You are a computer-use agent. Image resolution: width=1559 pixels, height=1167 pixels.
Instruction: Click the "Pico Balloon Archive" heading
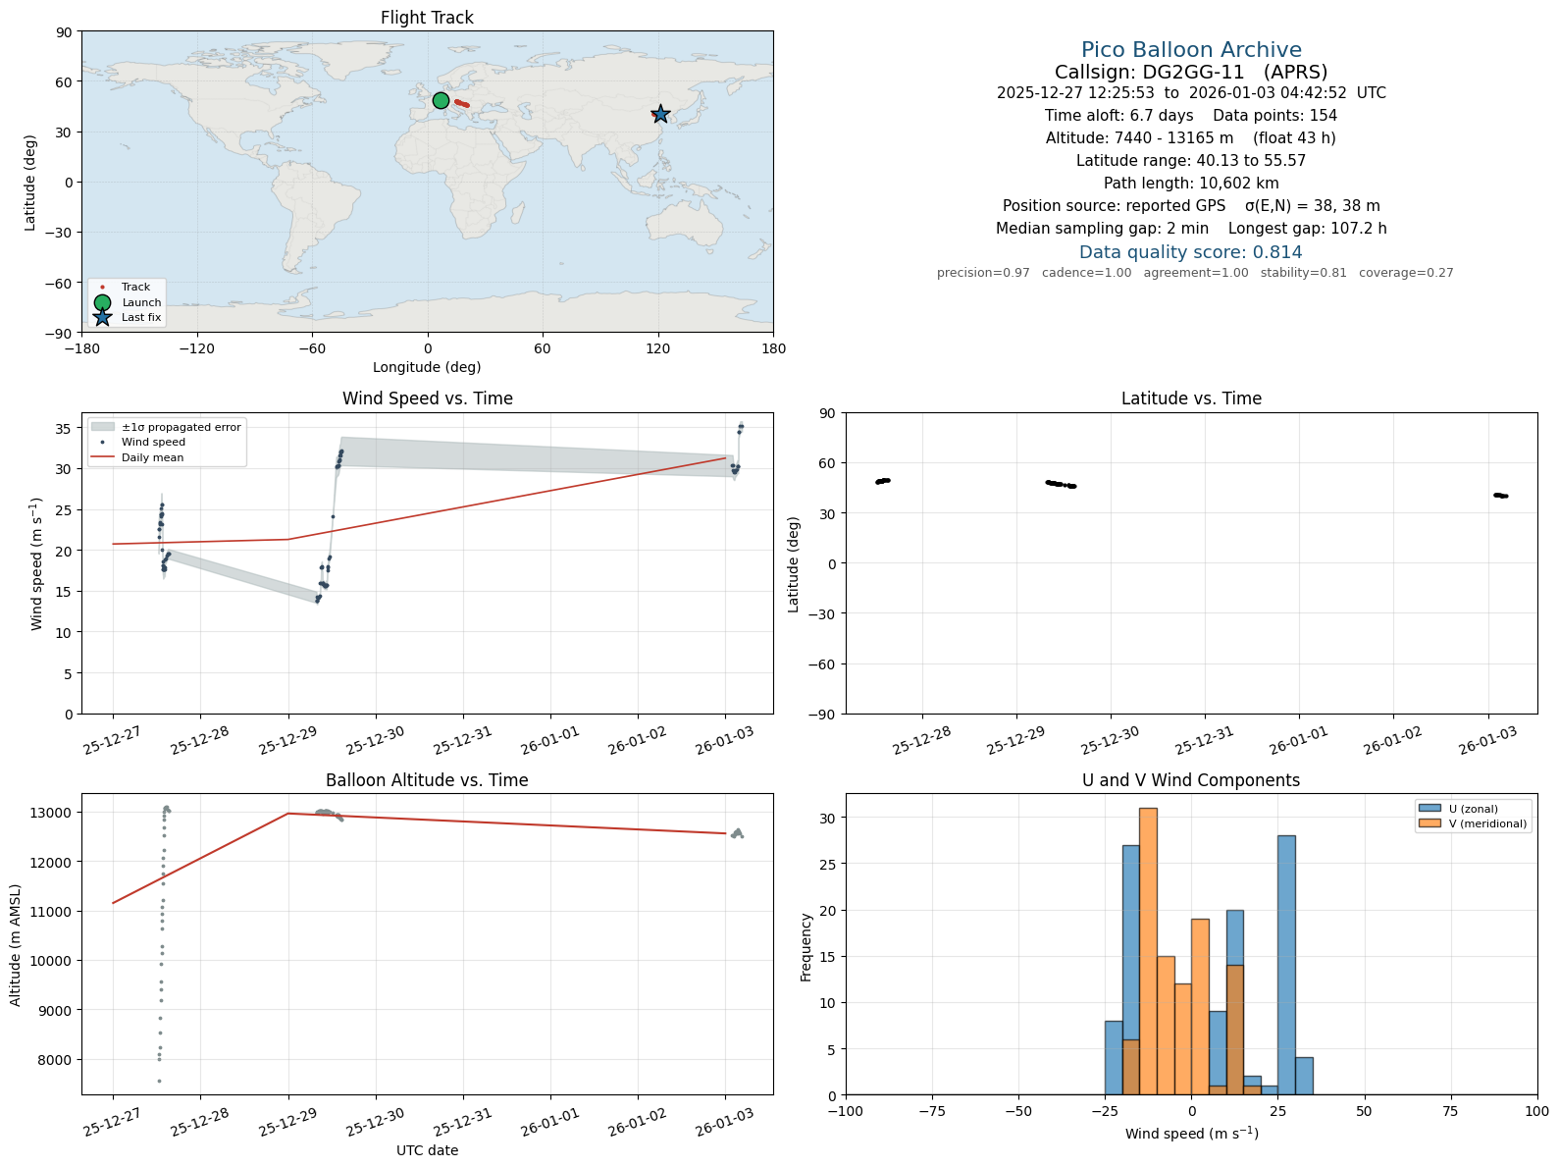pyautogui.click(x=1191, y=50)
